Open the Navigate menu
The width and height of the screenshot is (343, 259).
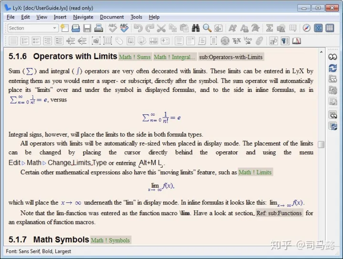pos(83,17)
